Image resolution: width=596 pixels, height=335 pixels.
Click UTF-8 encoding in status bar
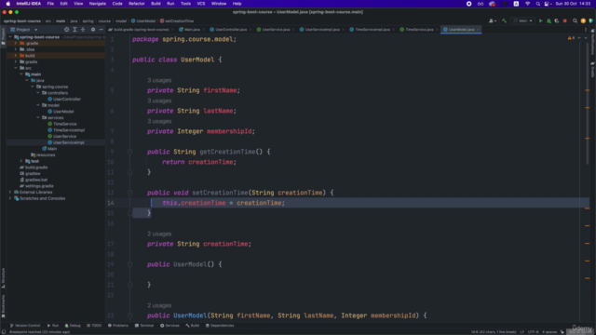pos(533,332)
